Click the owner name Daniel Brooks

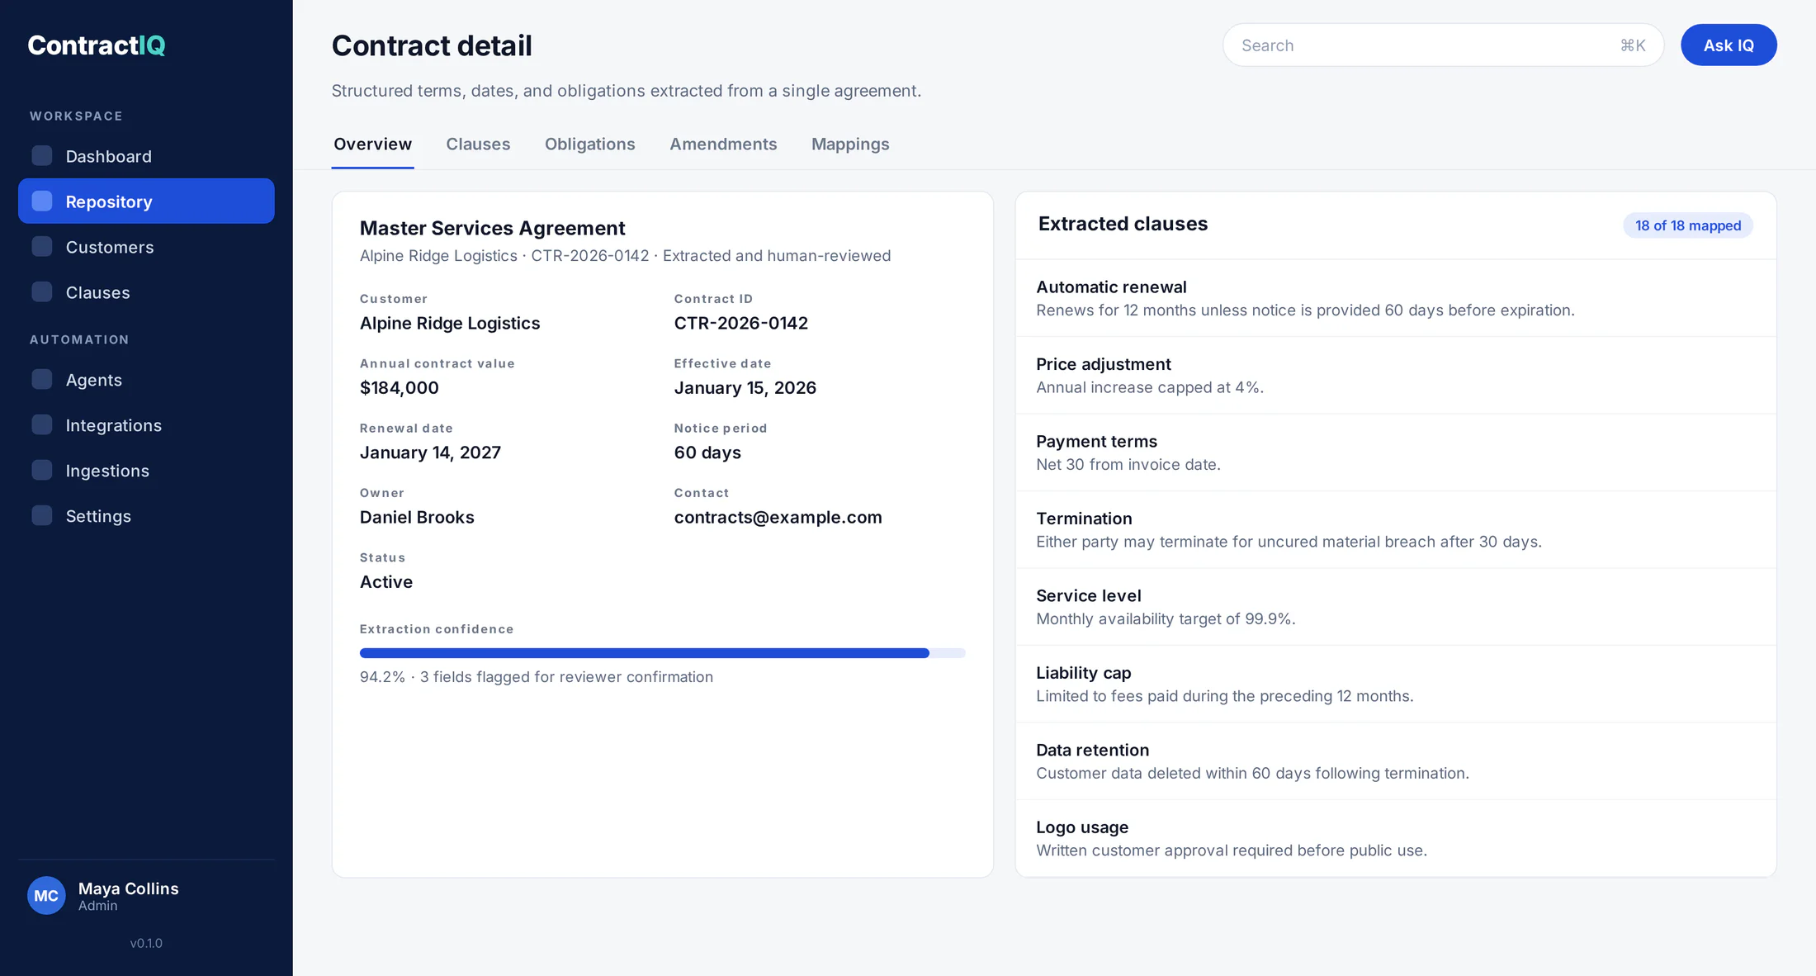pyautogui.click(x=417, y=518)
